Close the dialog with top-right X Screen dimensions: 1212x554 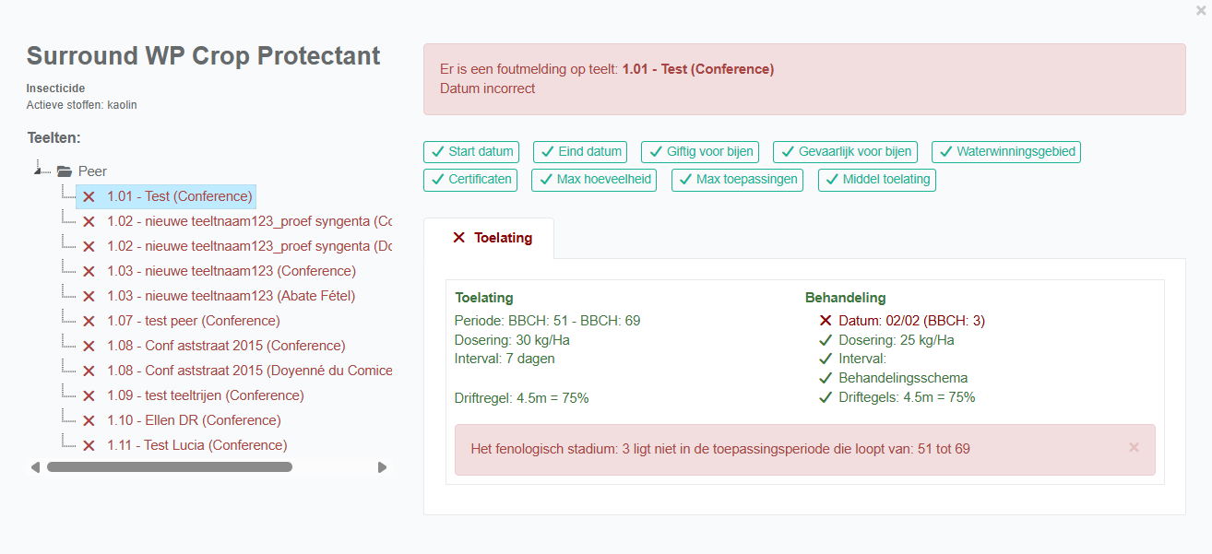point(1200,10)
